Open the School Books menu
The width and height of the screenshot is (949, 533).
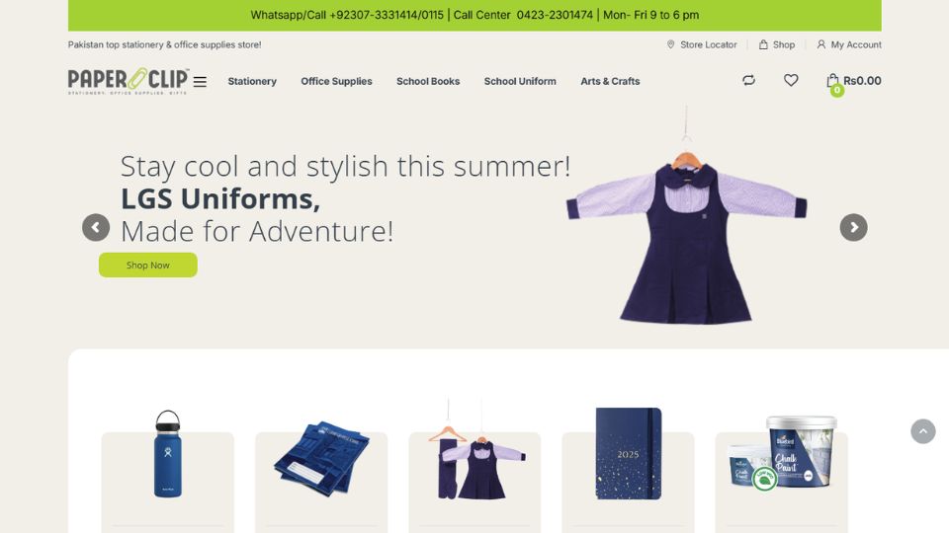click(x=428, y=81)
